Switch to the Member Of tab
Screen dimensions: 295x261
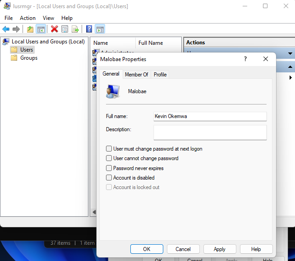click(136, 75)
